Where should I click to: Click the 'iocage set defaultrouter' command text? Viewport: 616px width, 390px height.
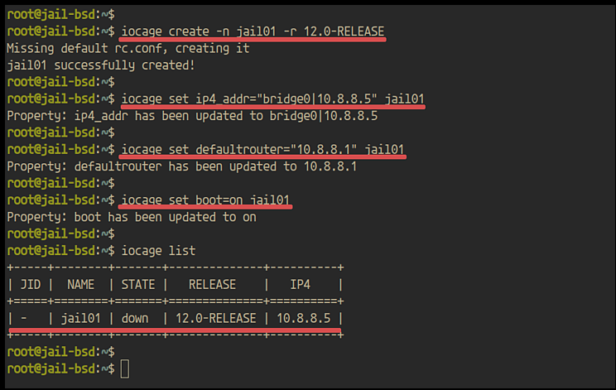tap(262, 150)
